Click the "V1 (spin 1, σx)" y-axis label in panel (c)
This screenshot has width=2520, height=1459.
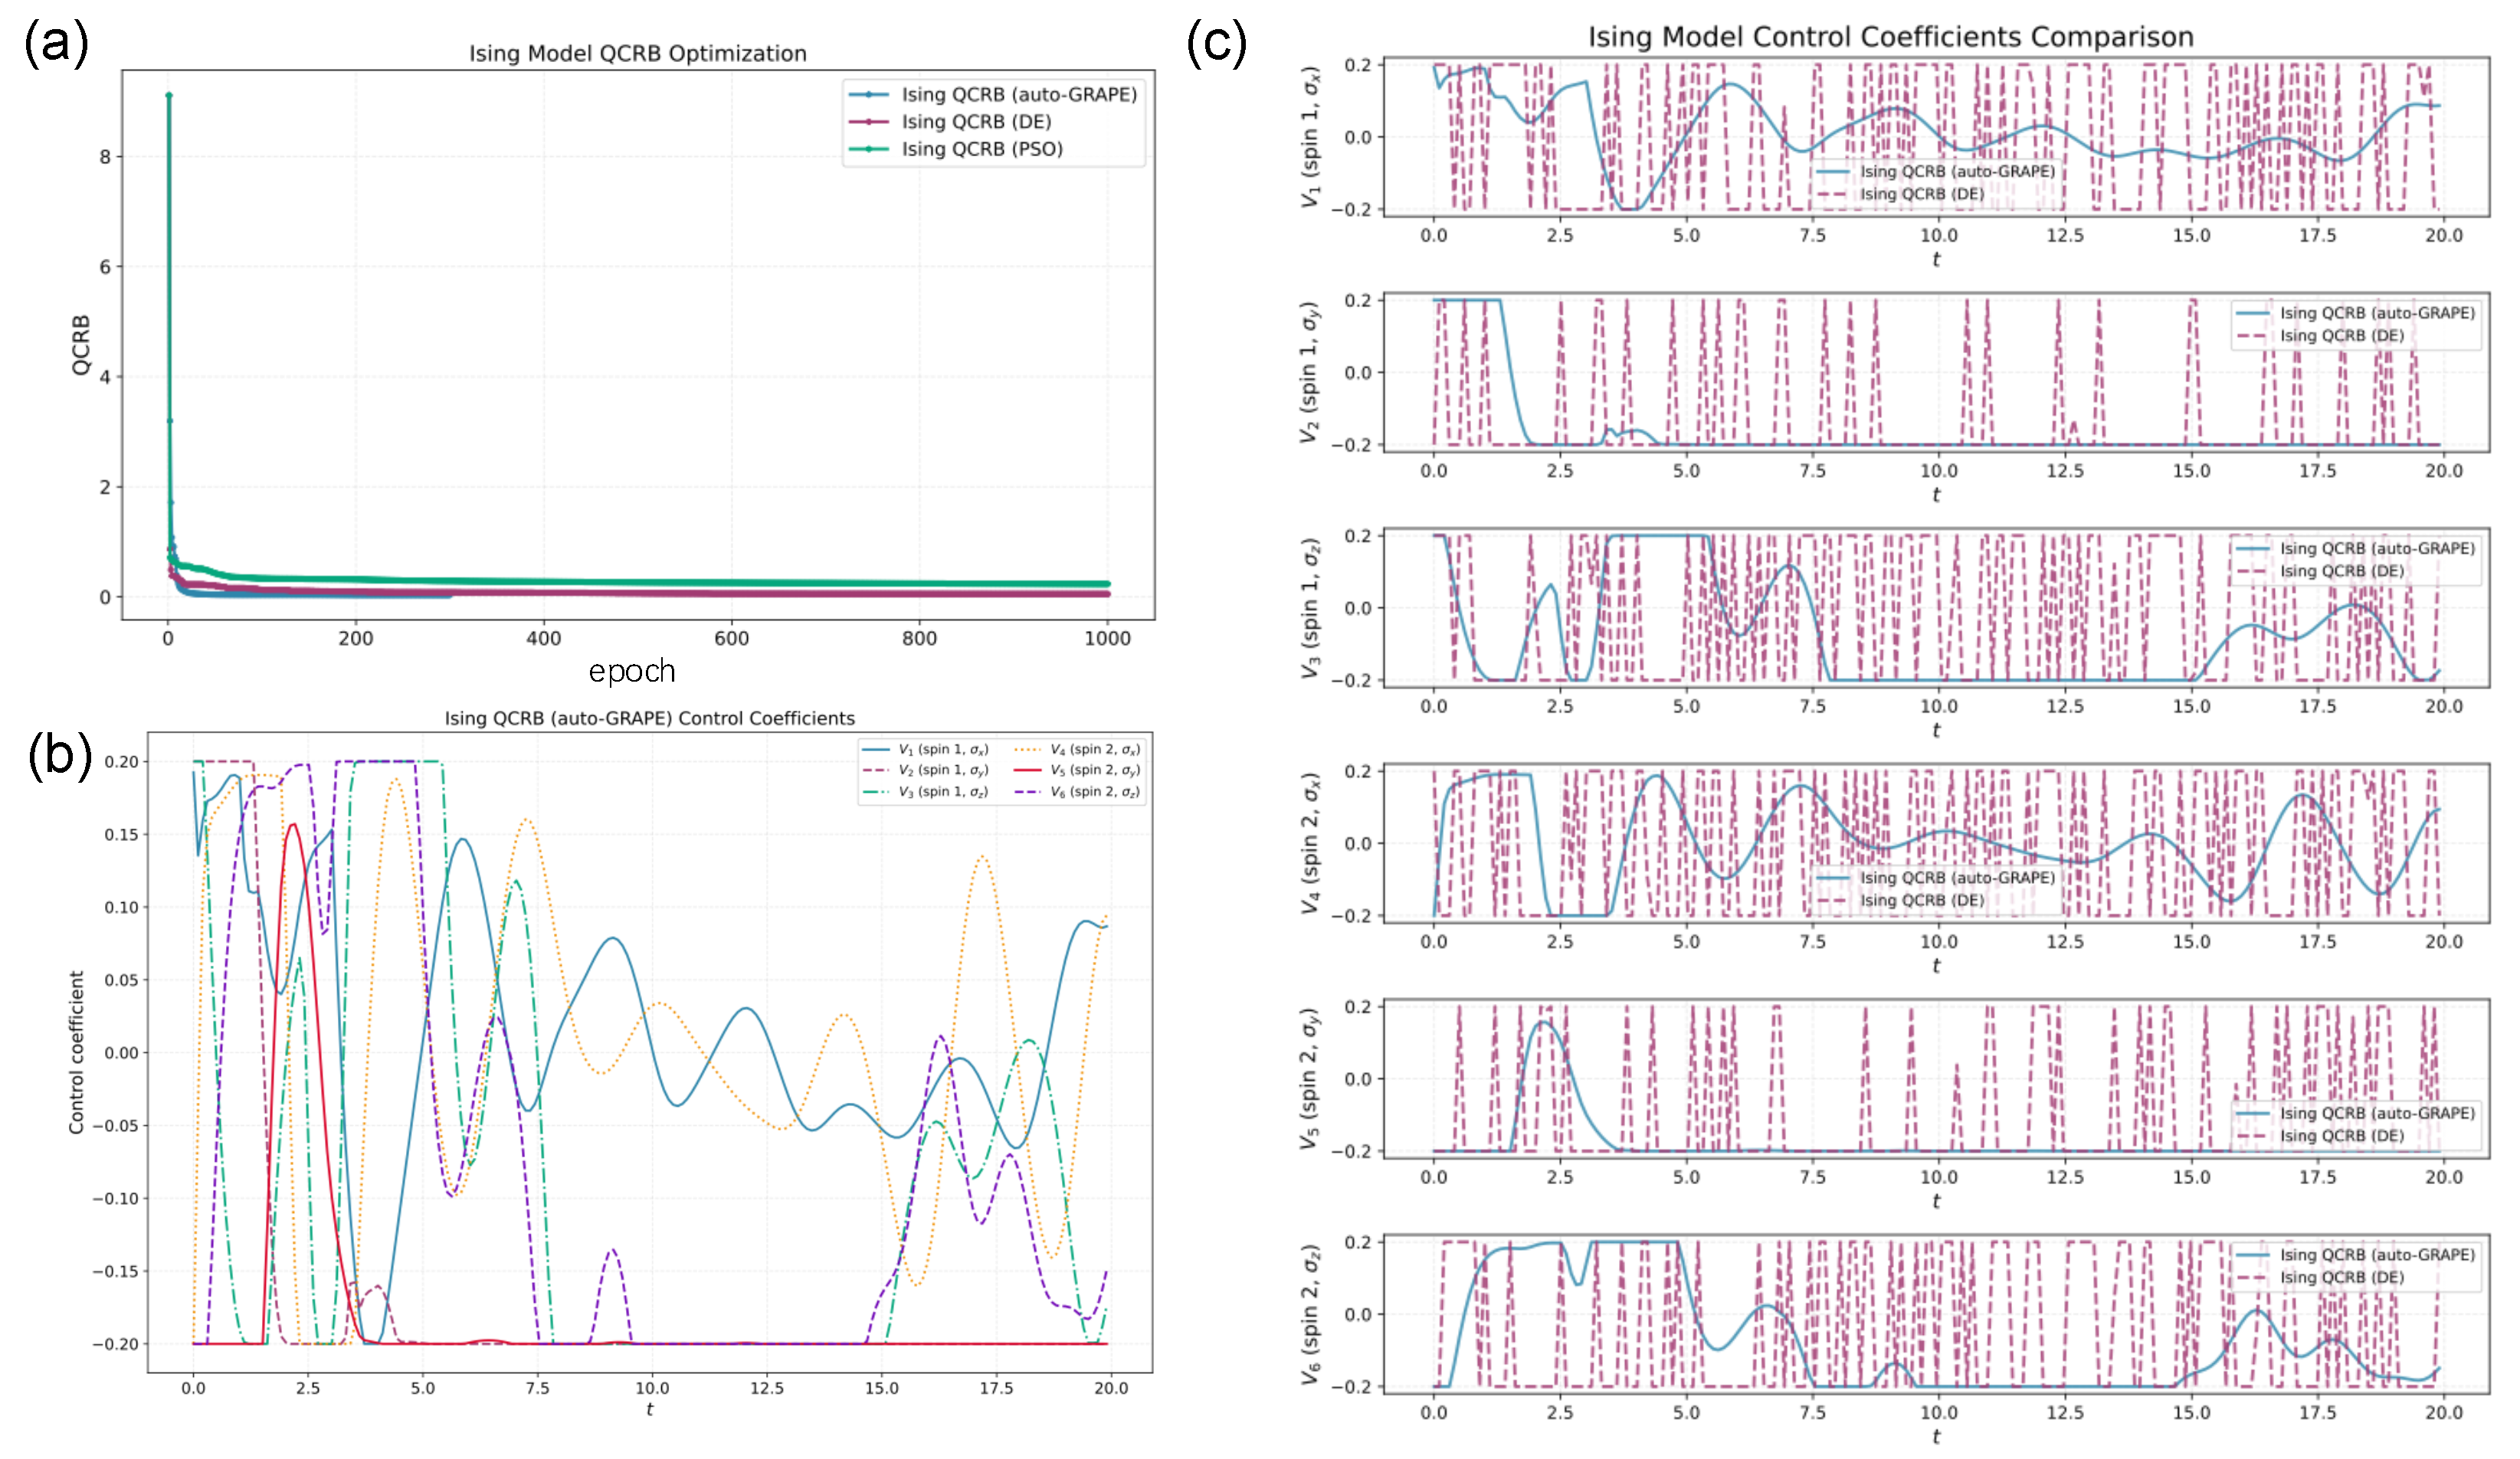[1310, 137]
